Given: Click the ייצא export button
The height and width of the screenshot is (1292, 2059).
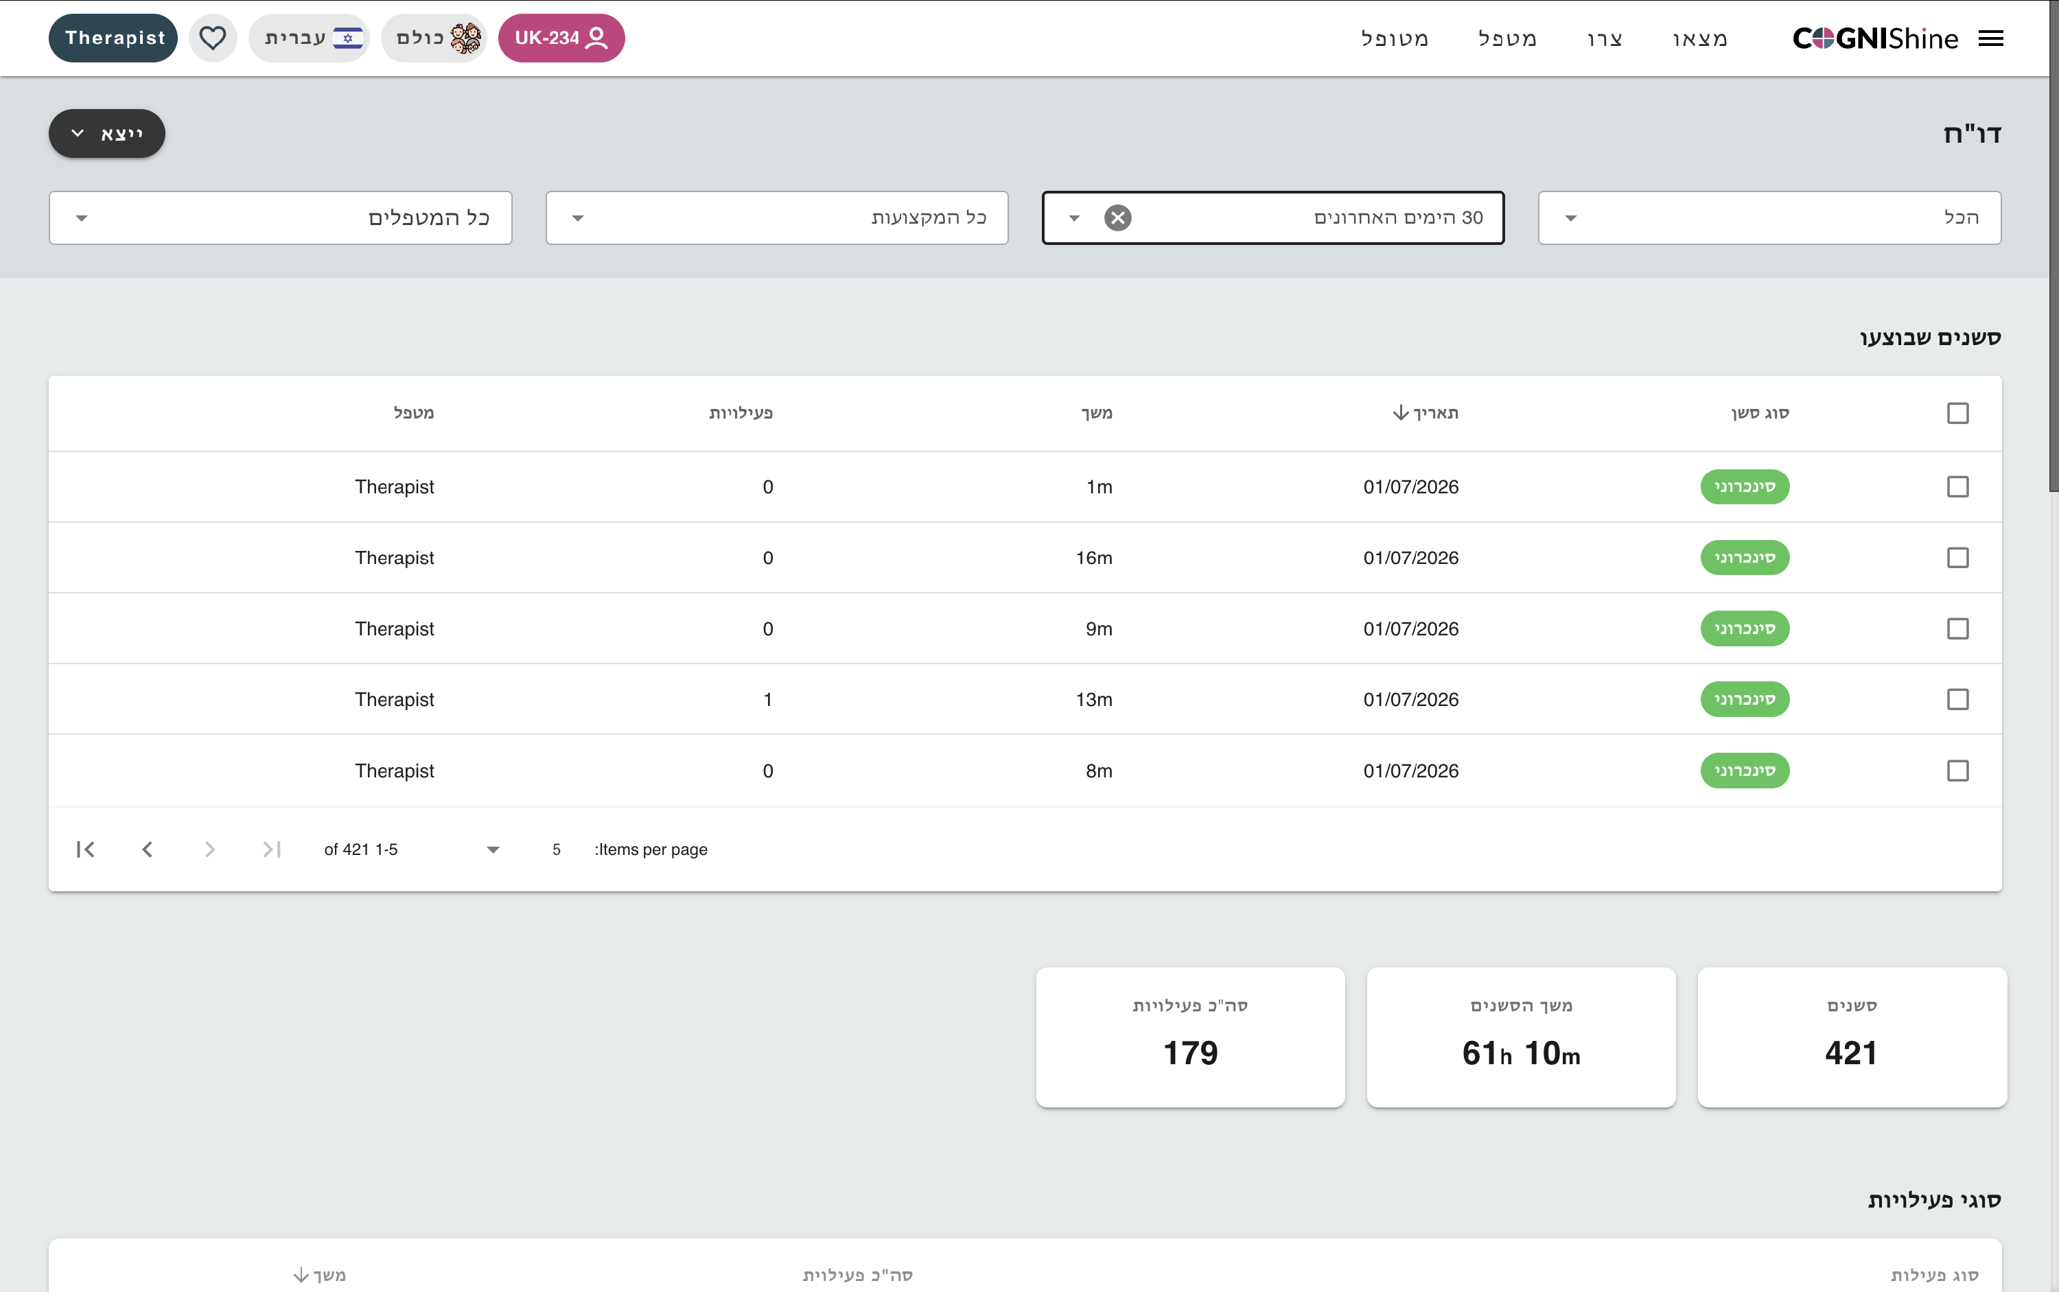Looking at the screenshot, I should tap(107, 134).
